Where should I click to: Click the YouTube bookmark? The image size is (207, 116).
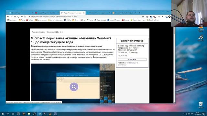tap(30, 20)
